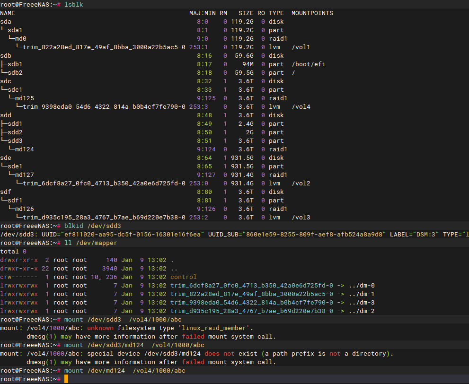The image size is (469, 384).
Task: Click symlink target '../dm-0'
Action: [361, 285]
